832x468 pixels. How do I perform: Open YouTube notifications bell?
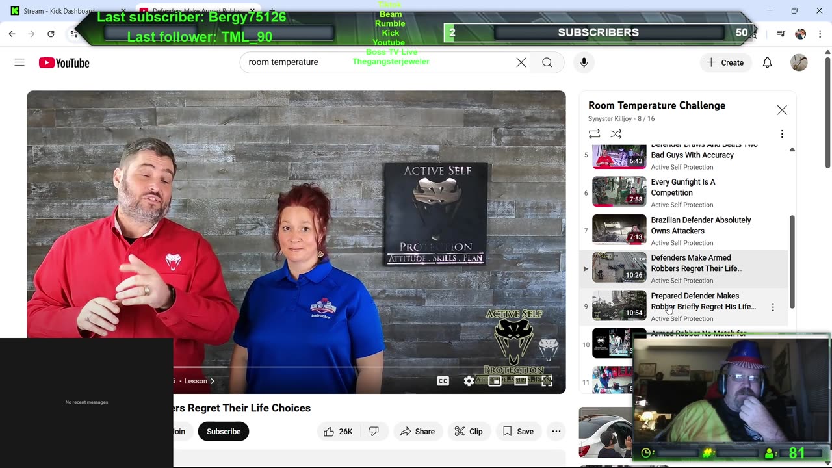[x=767, y=62]
